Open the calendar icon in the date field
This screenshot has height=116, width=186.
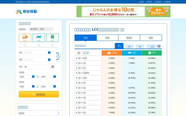(x=53, y=67)
